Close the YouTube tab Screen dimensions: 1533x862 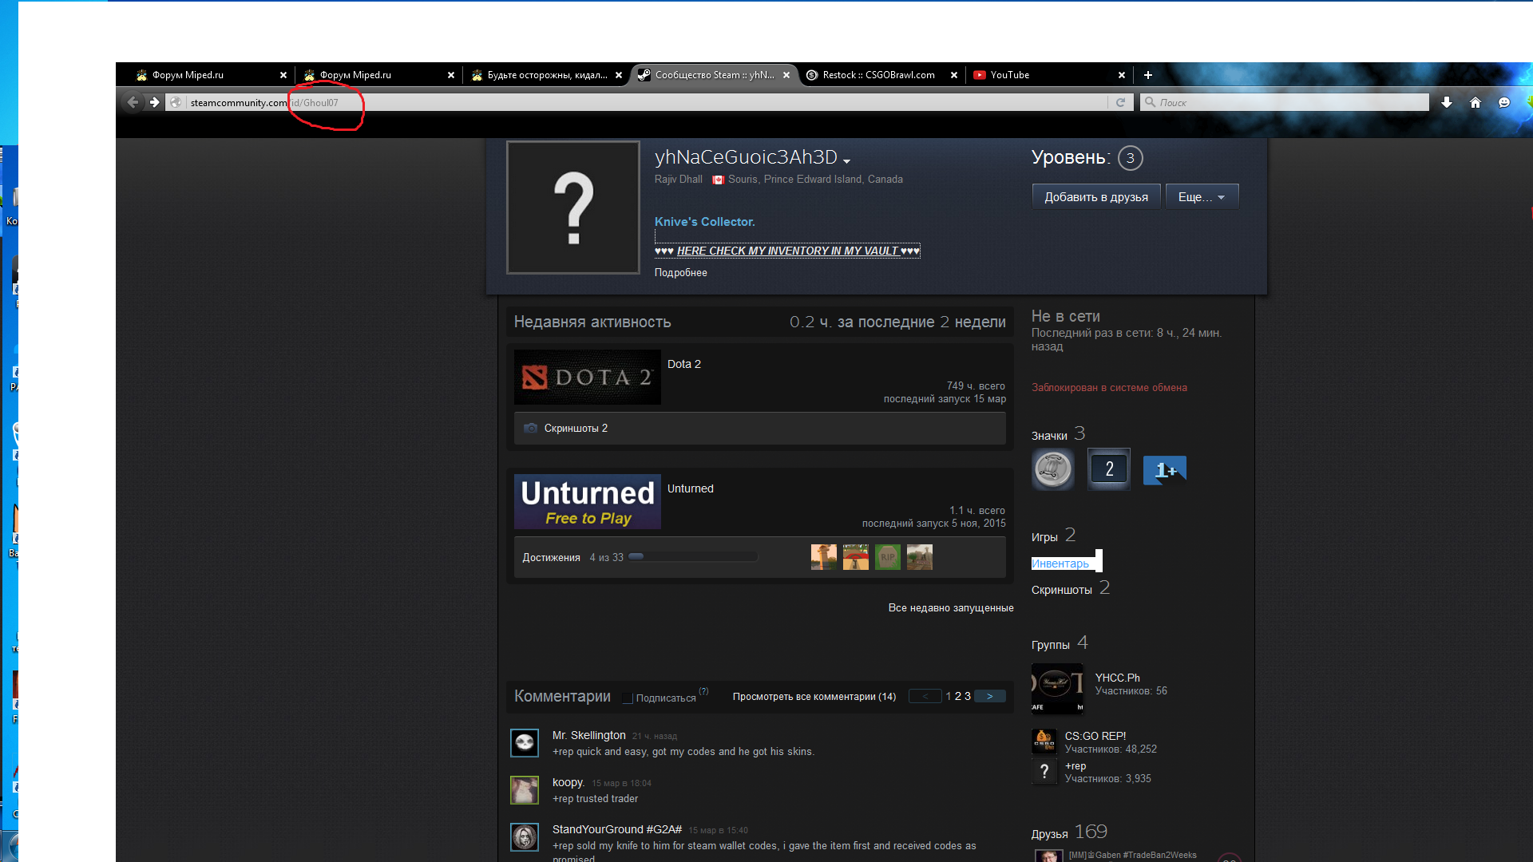(1122, 75)
